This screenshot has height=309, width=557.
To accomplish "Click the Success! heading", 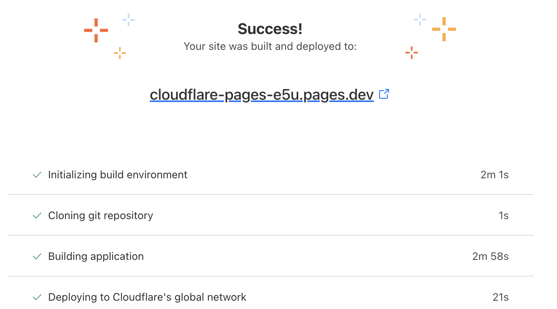I will point(270,29).
